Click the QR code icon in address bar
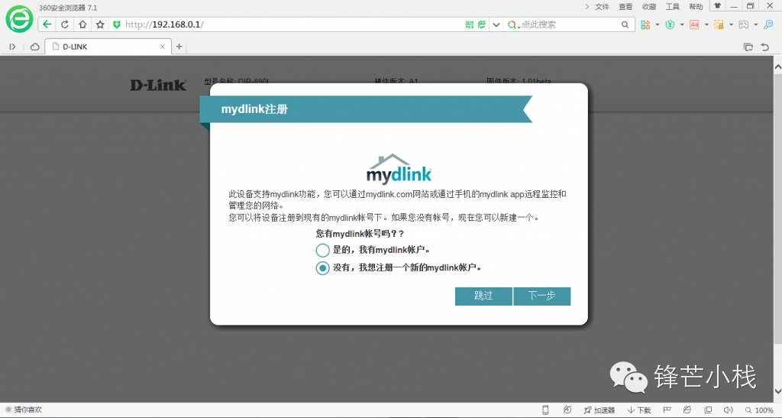The image size is (782, 418). [x=470, y=24]
